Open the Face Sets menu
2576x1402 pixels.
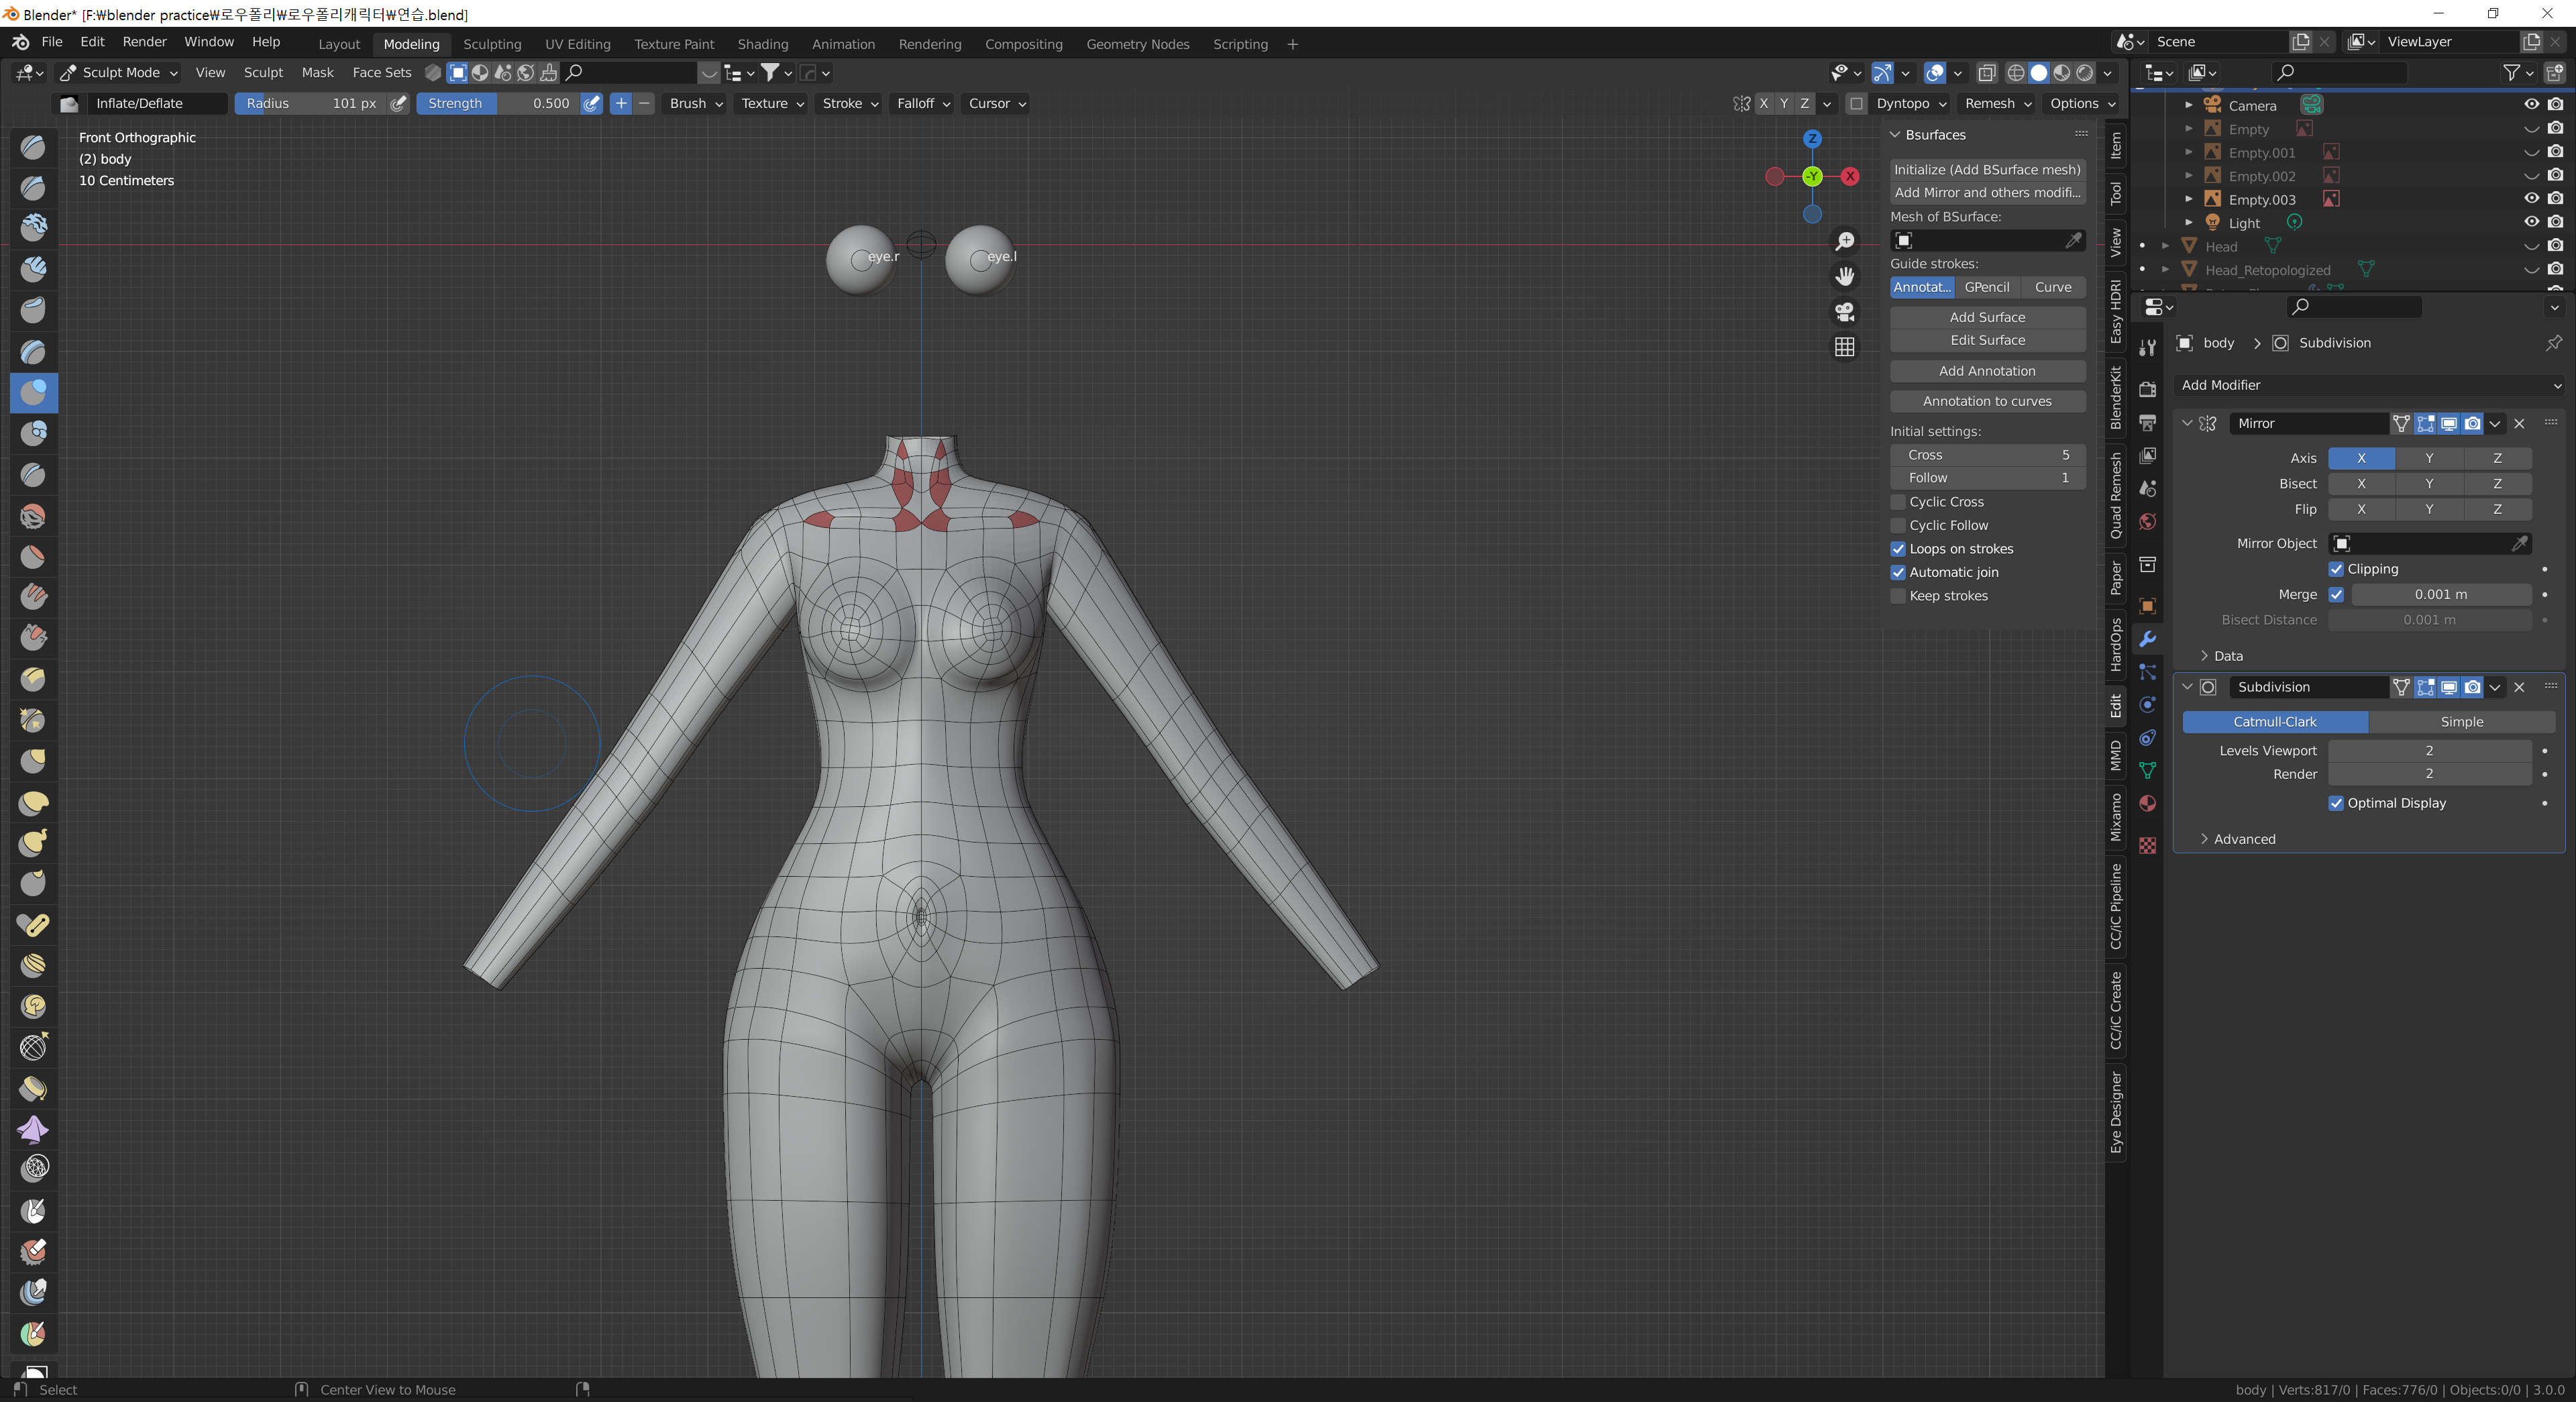[x=381, y=72]
